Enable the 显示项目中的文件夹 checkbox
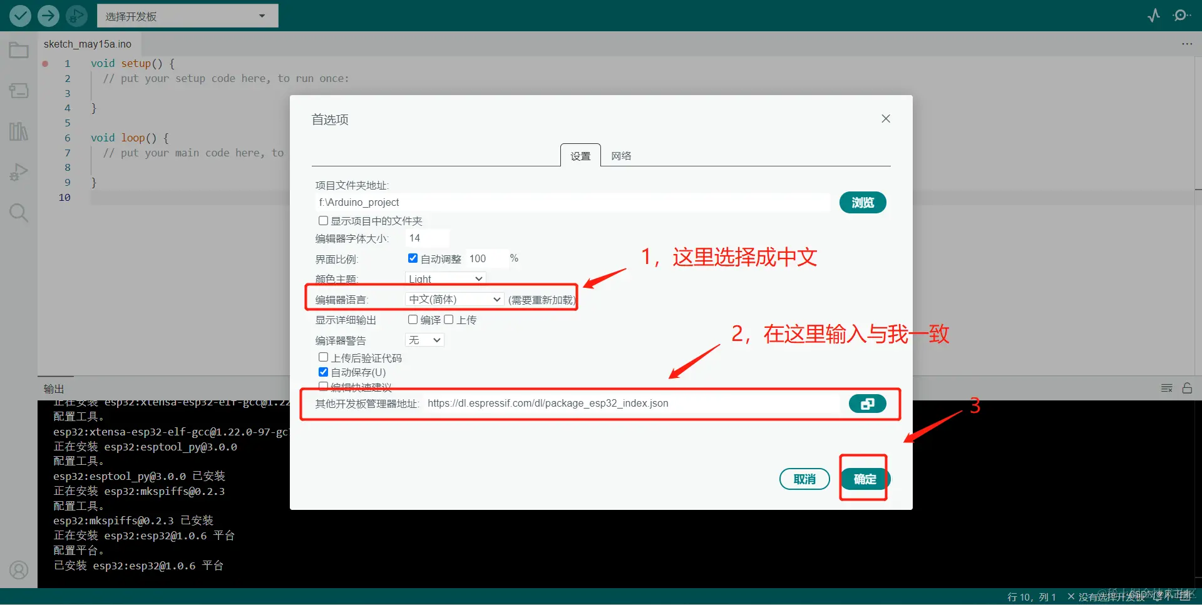This screenshot has height=605, width=1202. coord(323,220)
